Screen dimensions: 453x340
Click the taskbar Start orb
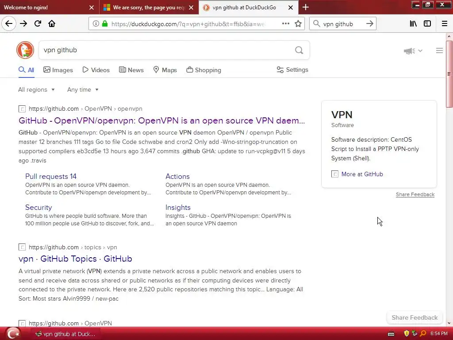tap(13, 334)
